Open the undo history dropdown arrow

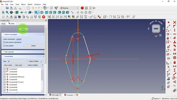click(36, 8)
